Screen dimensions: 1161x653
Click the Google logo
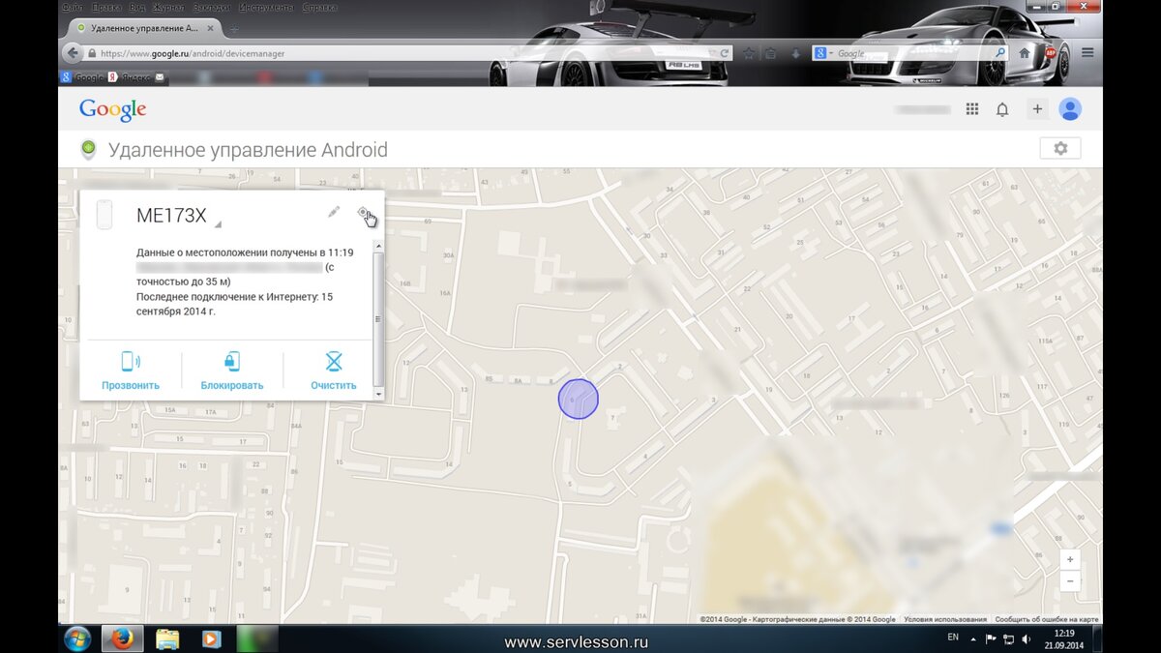113,109
